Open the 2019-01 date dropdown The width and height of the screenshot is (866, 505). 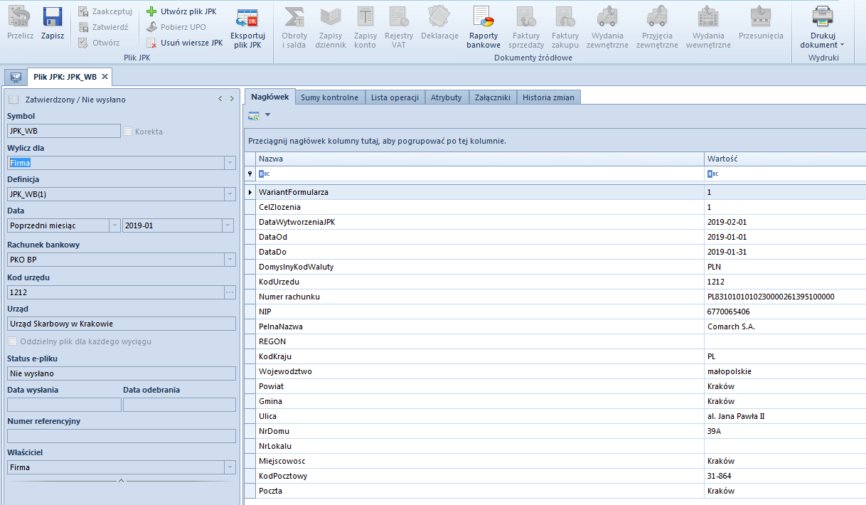click(x=228, y=225)
